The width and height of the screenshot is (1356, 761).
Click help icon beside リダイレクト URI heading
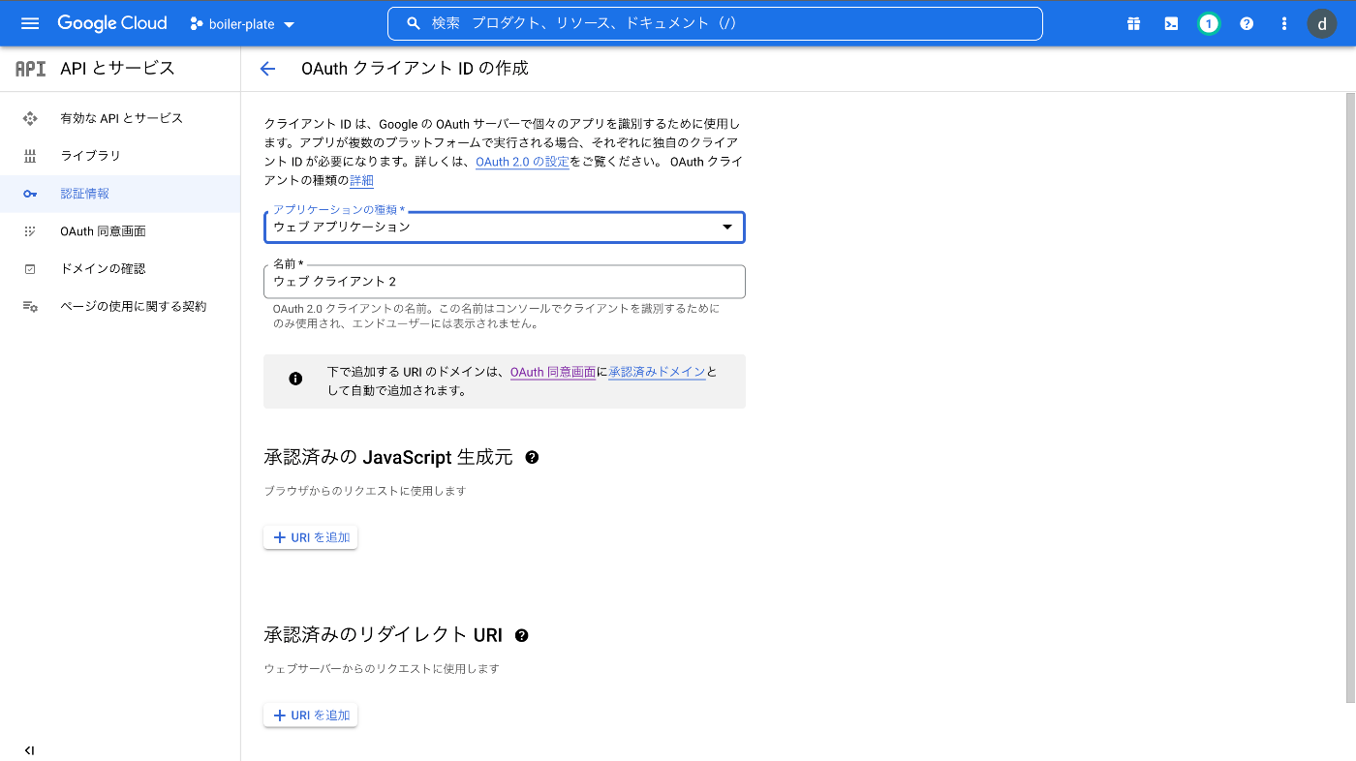pyautogui.click(x=522, y=635)
